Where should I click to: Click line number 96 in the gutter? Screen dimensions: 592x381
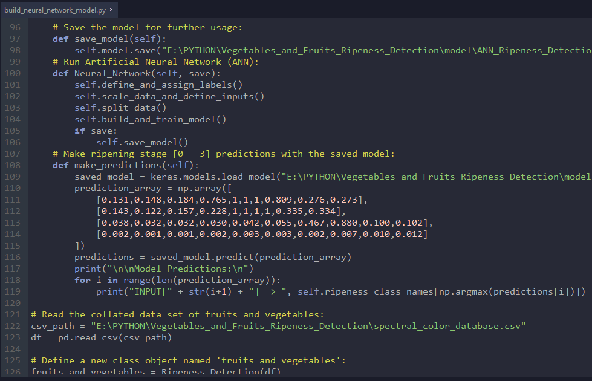coord(15,27)
